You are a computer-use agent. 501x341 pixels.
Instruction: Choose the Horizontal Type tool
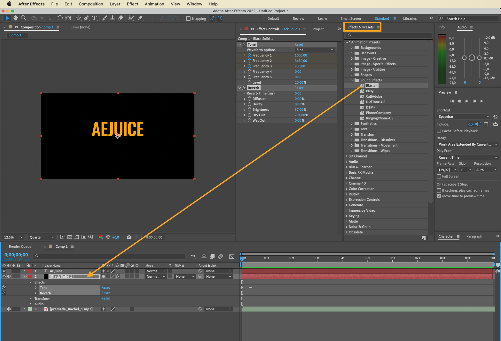point(94,18)
